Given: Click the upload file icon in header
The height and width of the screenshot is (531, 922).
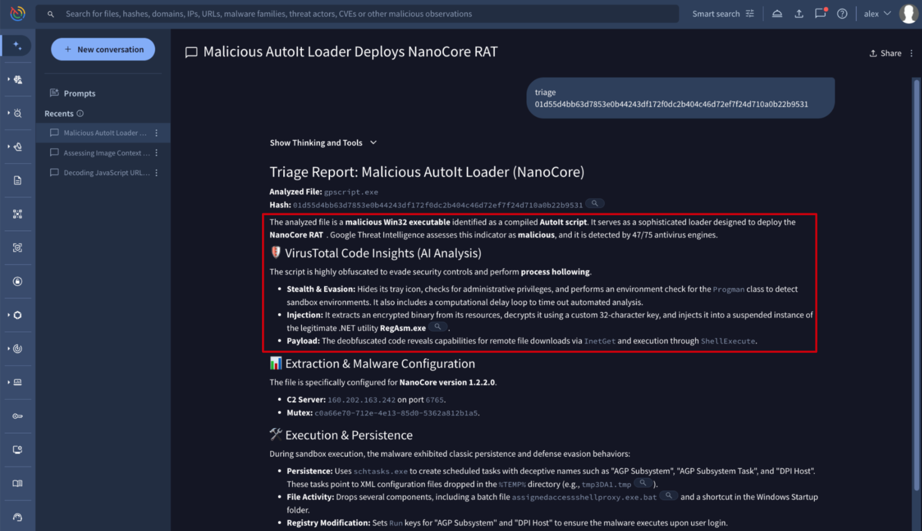Looking at the screenshot, I should pos(799,14).
